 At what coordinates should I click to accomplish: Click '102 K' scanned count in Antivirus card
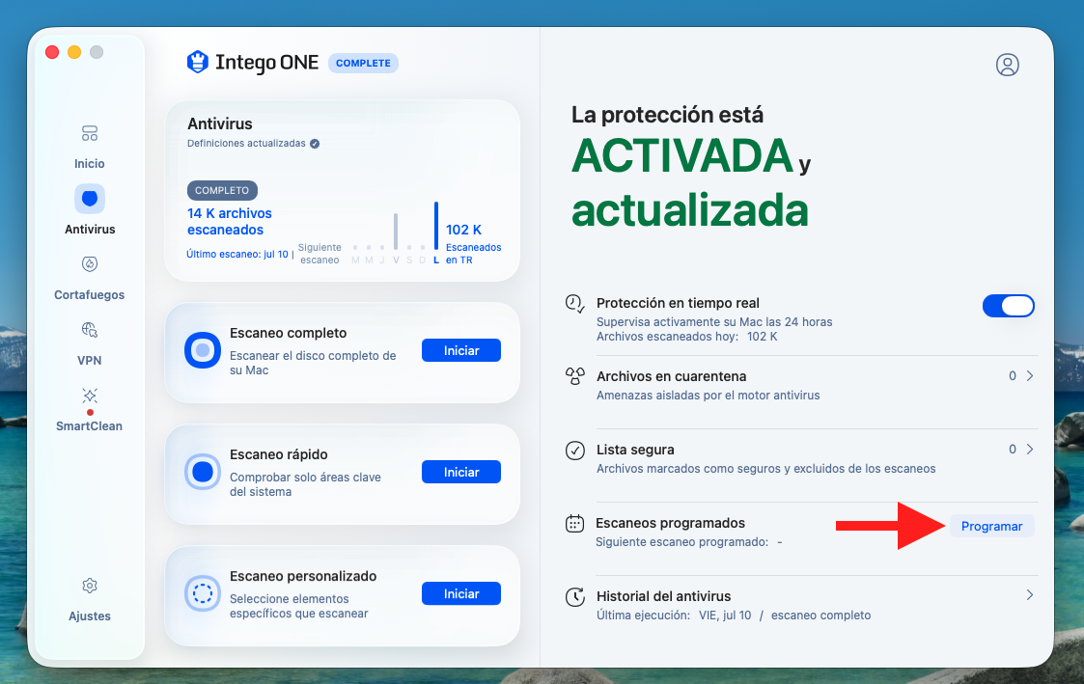pyautogui.click(x=463, y=230)
